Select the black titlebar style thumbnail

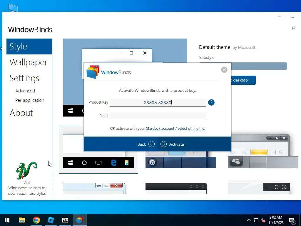point(176,189)
